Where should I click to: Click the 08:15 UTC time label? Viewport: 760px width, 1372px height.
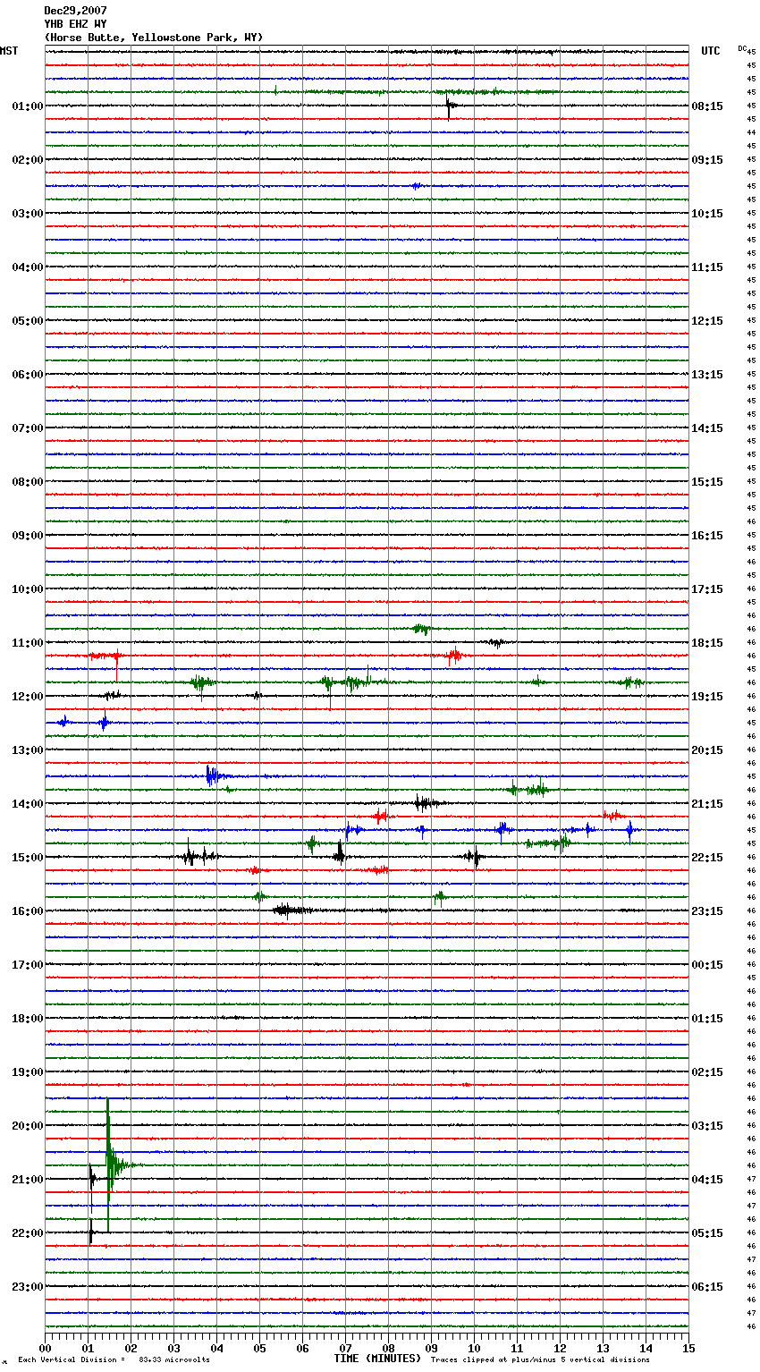click(x=707, y=106)
